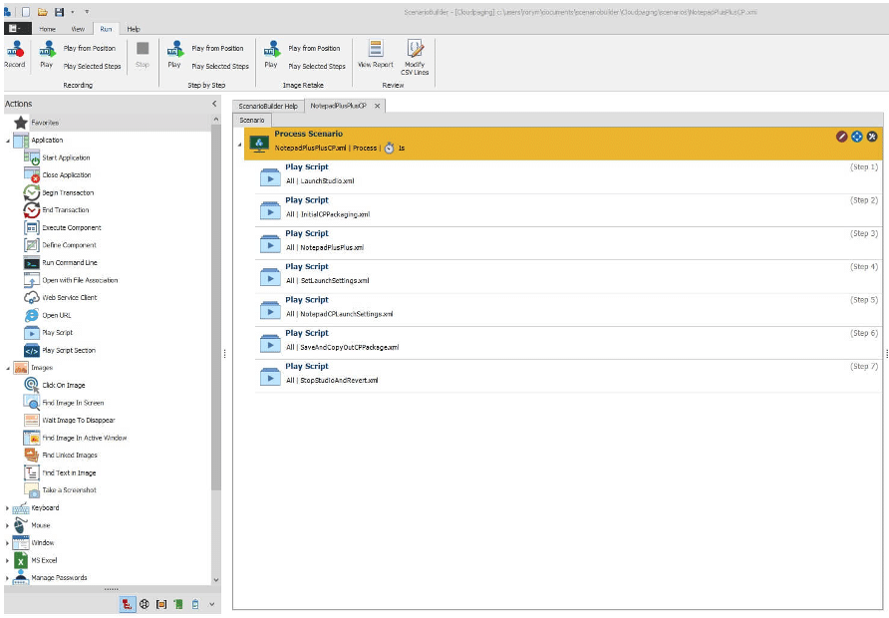Image resolution: width=889 pixels, height=618 pixels.
Task: Expand the Mouse category
Action: pyautogui.click(x=7, y=525)
